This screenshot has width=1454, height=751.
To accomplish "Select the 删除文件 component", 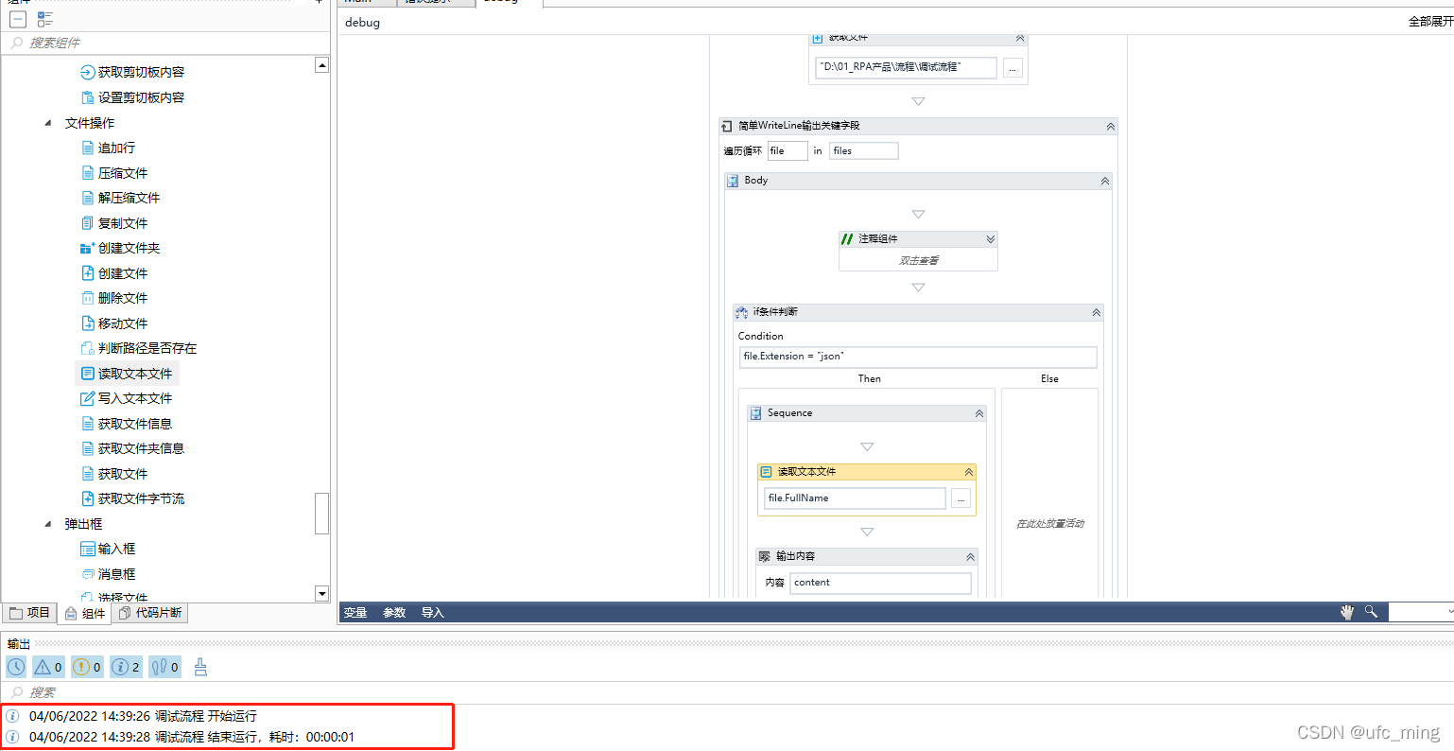I will (x=114, y=298).
